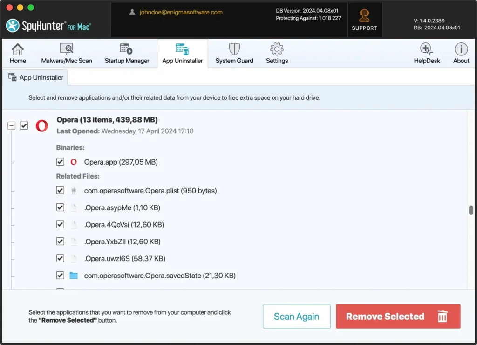
Task: Go to System Guard tab
Action: [x=234, y=53]
